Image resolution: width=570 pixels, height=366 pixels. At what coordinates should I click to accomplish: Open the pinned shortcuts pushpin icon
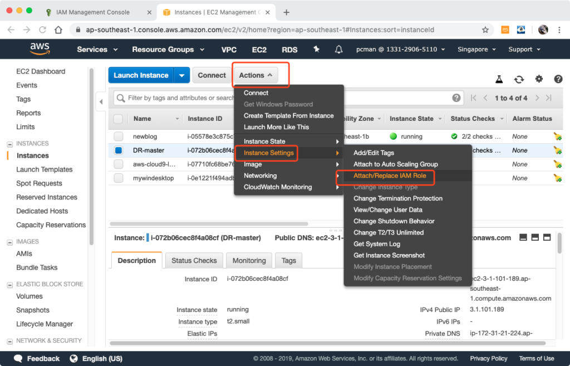(316, 49)
